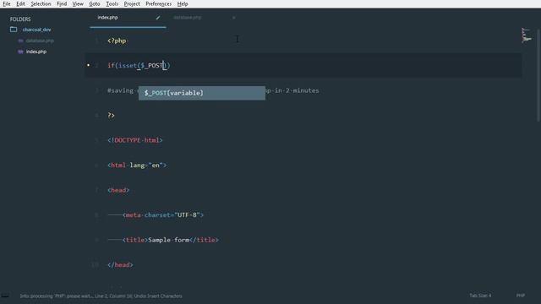Screen dimensions: 541x304
Task: Close the database.php tab
Action: click(x=233, y=18)
